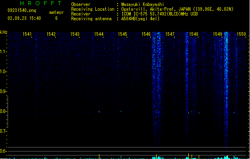Click the 1.0 frequency axis label
250x159 pixels.
pyautogui.click(x=3, y=72)
